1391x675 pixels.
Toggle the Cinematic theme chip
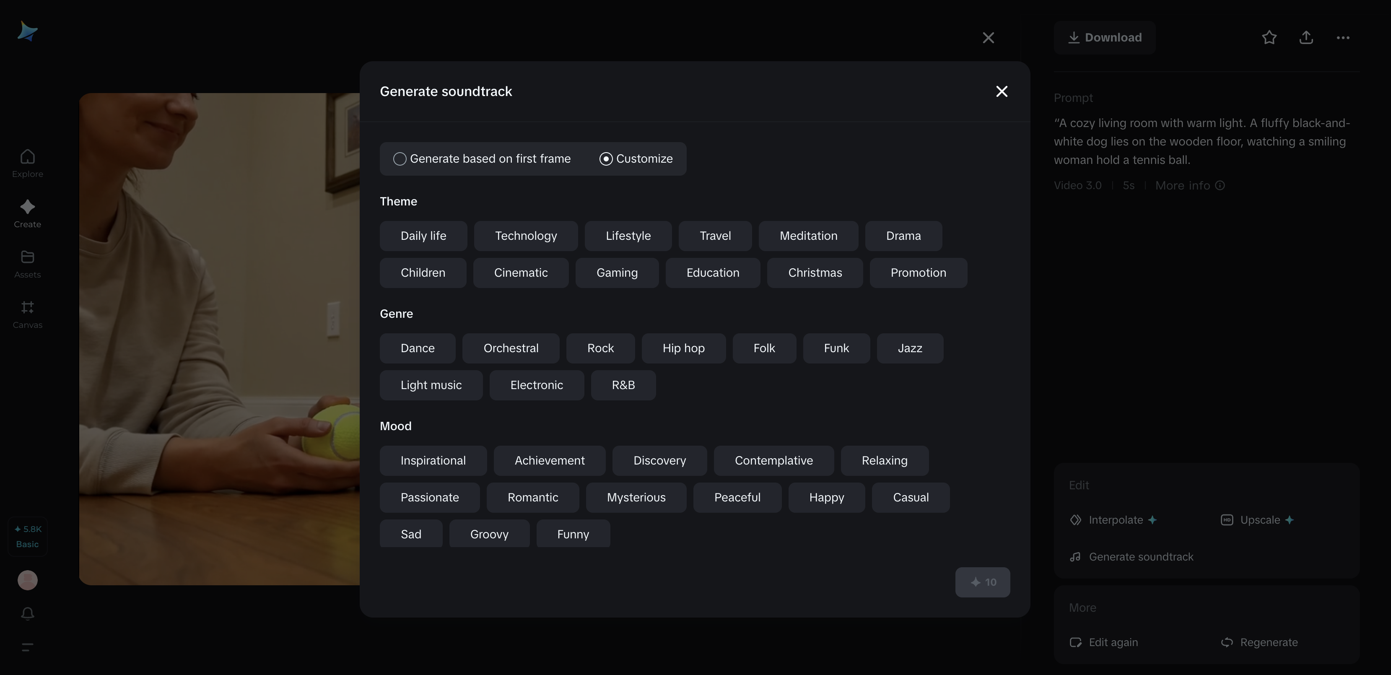pyautogui.click(x=521, y=273)
